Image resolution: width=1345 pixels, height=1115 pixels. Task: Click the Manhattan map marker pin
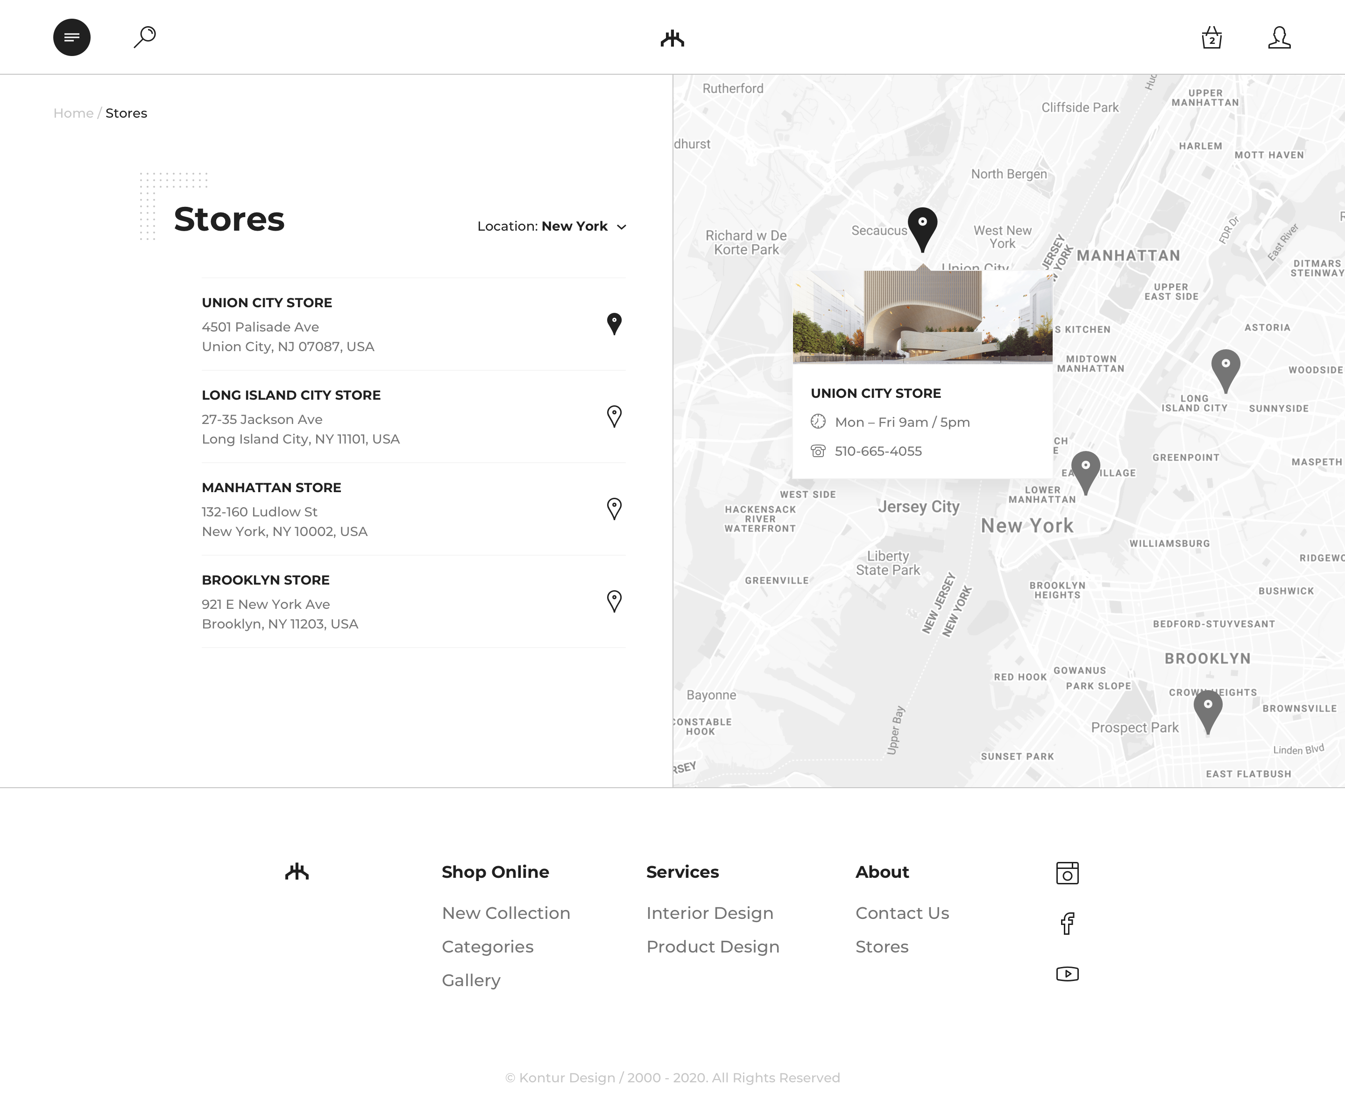click(x=1086, y=469)
